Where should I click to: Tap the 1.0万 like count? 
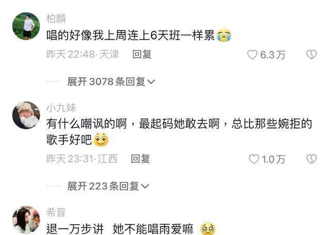tap(273, 160)
